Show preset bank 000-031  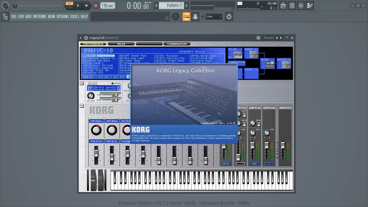(x=89, y=77)
